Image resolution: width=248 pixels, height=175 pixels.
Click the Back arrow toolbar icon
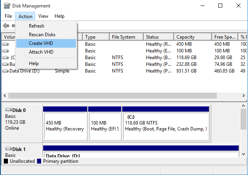(x=6, y=26)
